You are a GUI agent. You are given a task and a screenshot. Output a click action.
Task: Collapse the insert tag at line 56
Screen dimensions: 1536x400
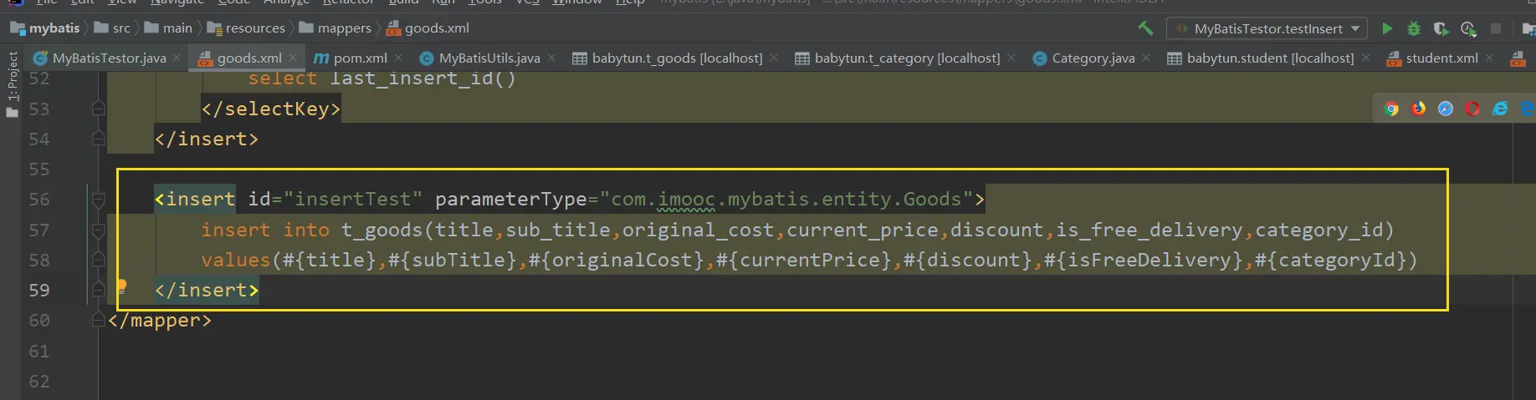(x=98, y=200)
